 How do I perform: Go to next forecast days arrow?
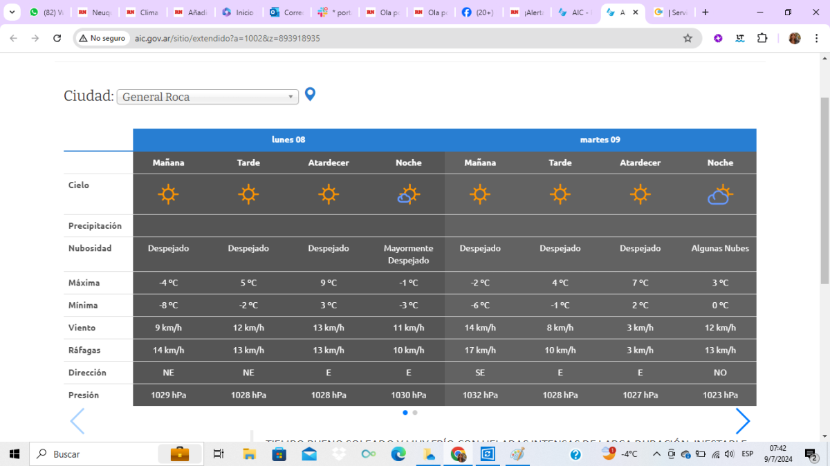(742, 421)
